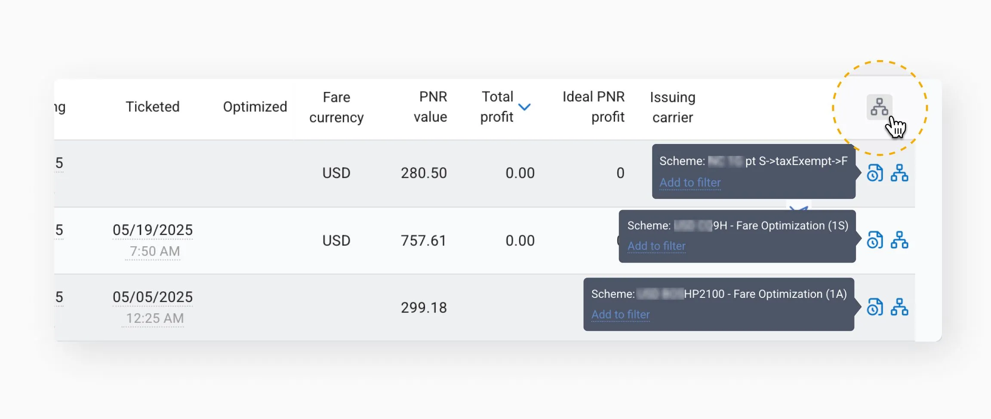Click the scheme hierarchy icon in table header

879,107
